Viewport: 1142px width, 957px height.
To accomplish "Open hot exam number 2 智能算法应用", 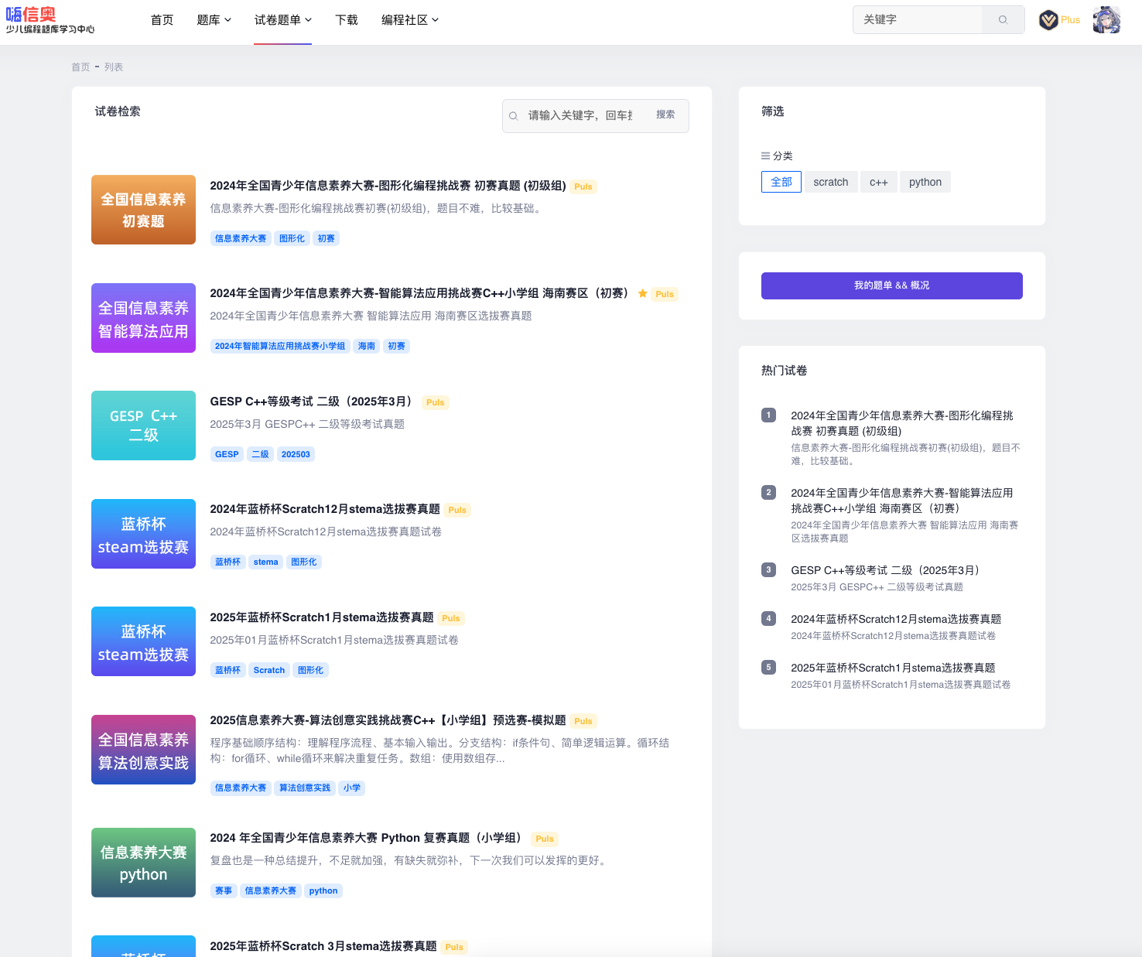I will tap(902, 501).
